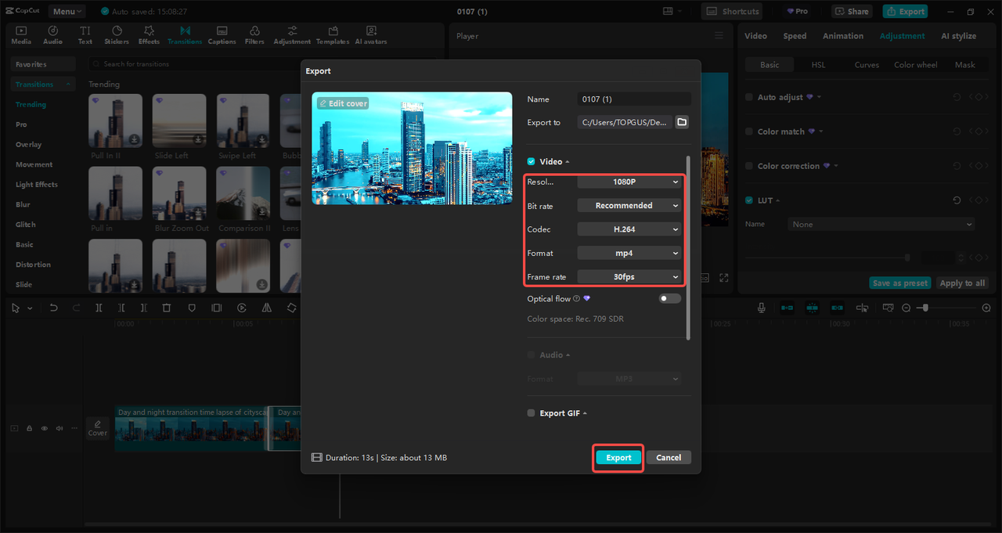The height and width of the screenshot is (533, 1002).
Task: Reset the LUT adjustment with its undo icon
Action: [957, 200]
